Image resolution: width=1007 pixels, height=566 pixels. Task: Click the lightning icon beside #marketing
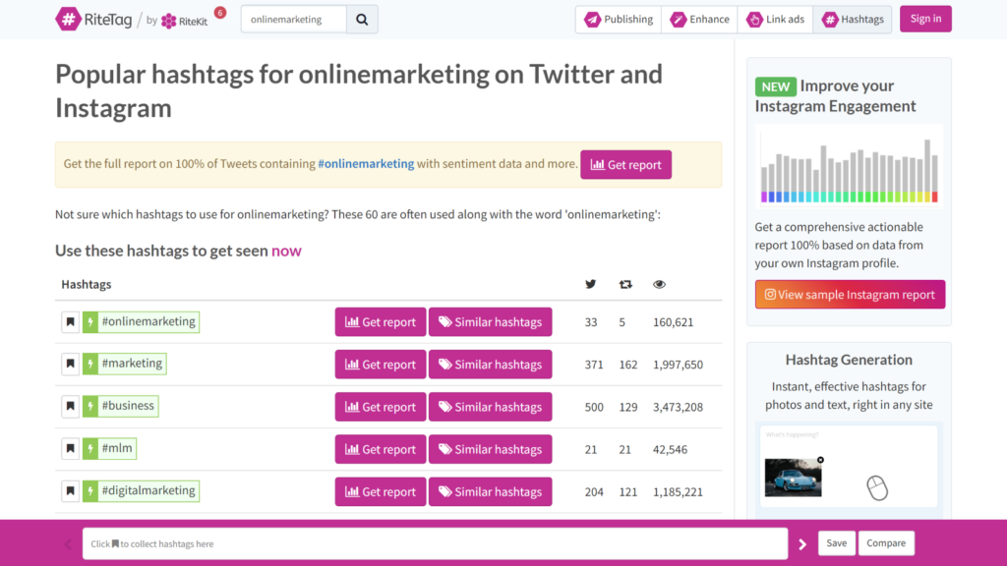click(x=90, y=364)
